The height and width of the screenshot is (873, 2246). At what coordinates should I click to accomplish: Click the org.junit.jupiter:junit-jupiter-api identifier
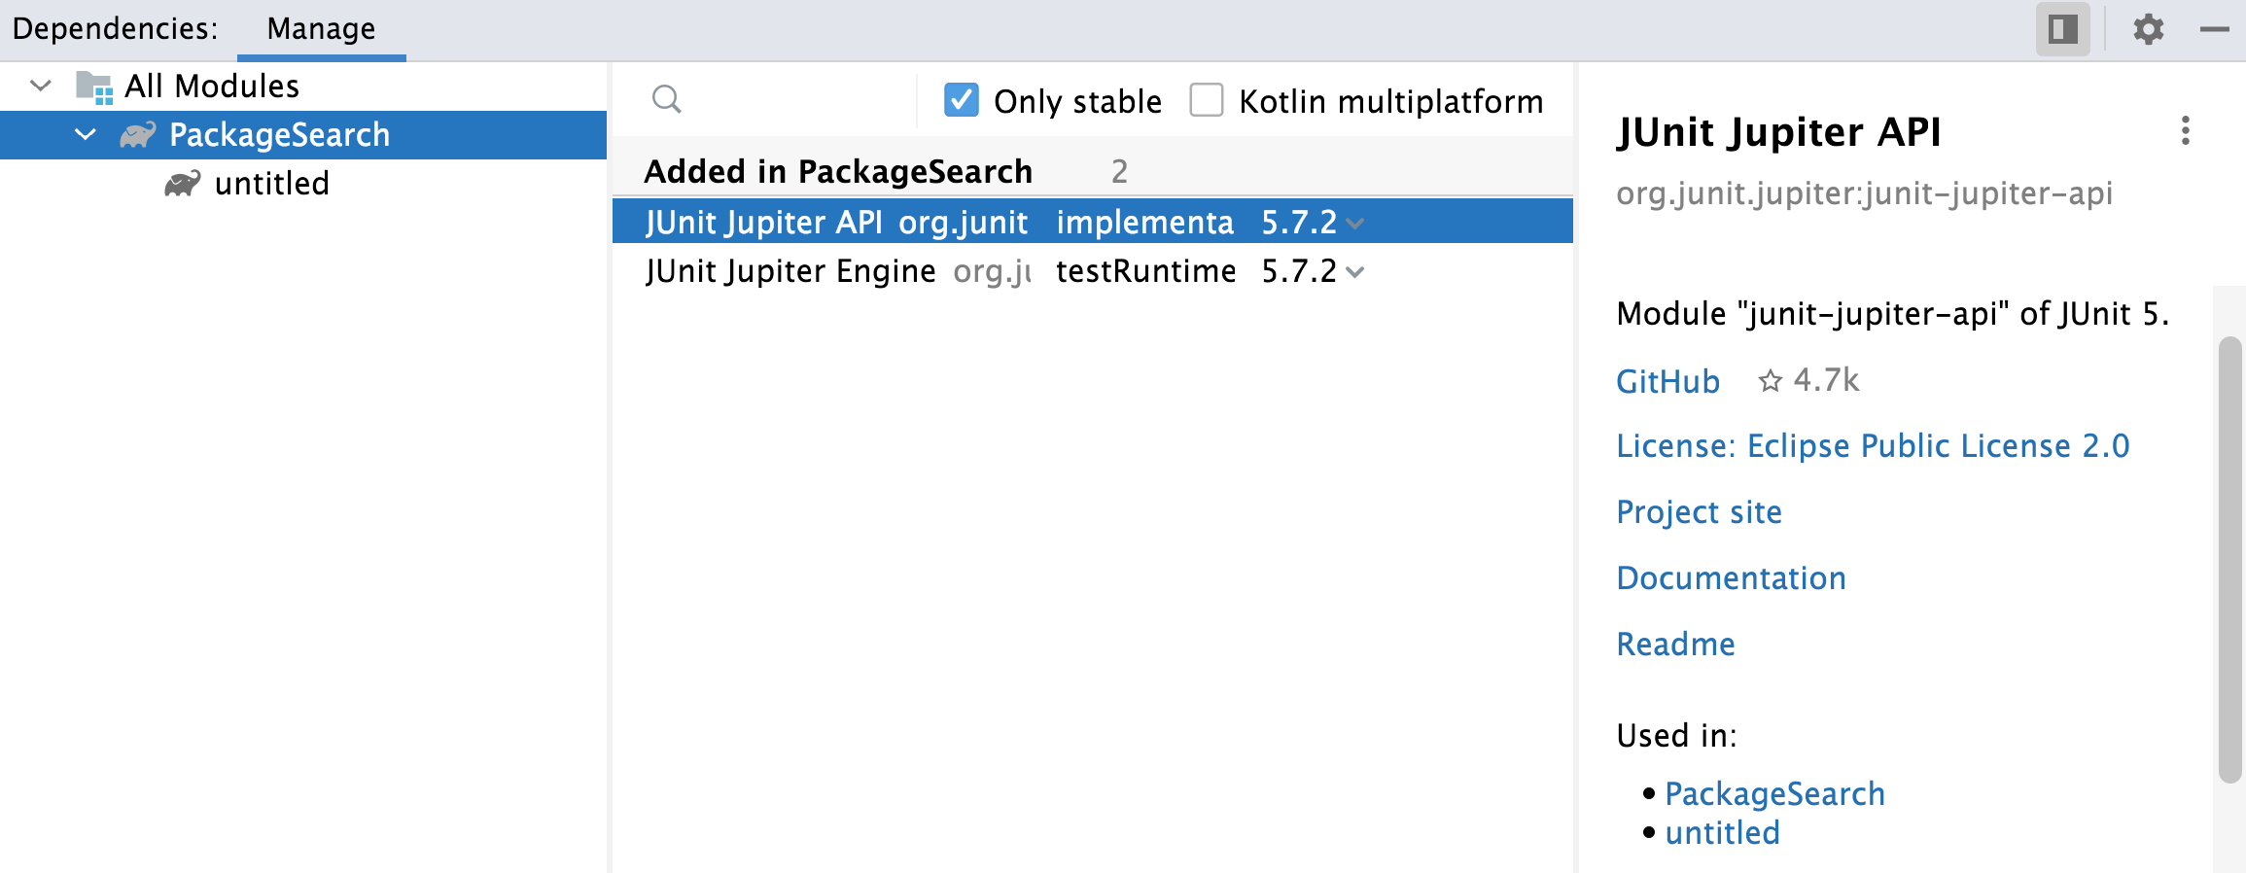coord(1864,193)
